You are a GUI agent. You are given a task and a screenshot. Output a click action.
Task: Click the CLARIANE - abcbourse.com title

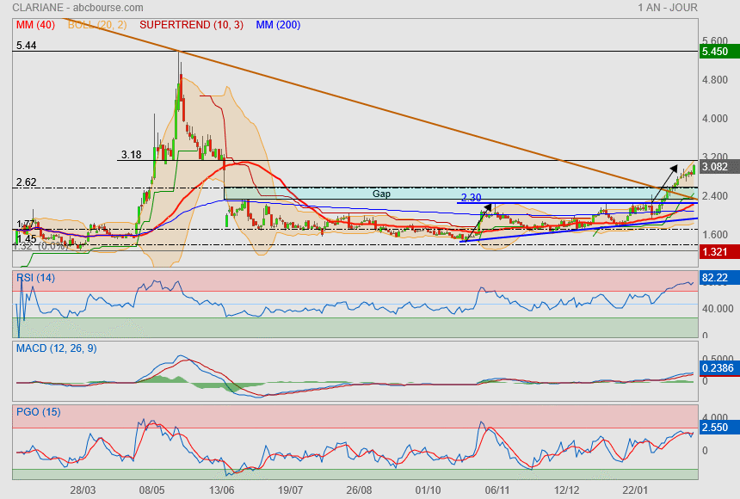(77, 8)
